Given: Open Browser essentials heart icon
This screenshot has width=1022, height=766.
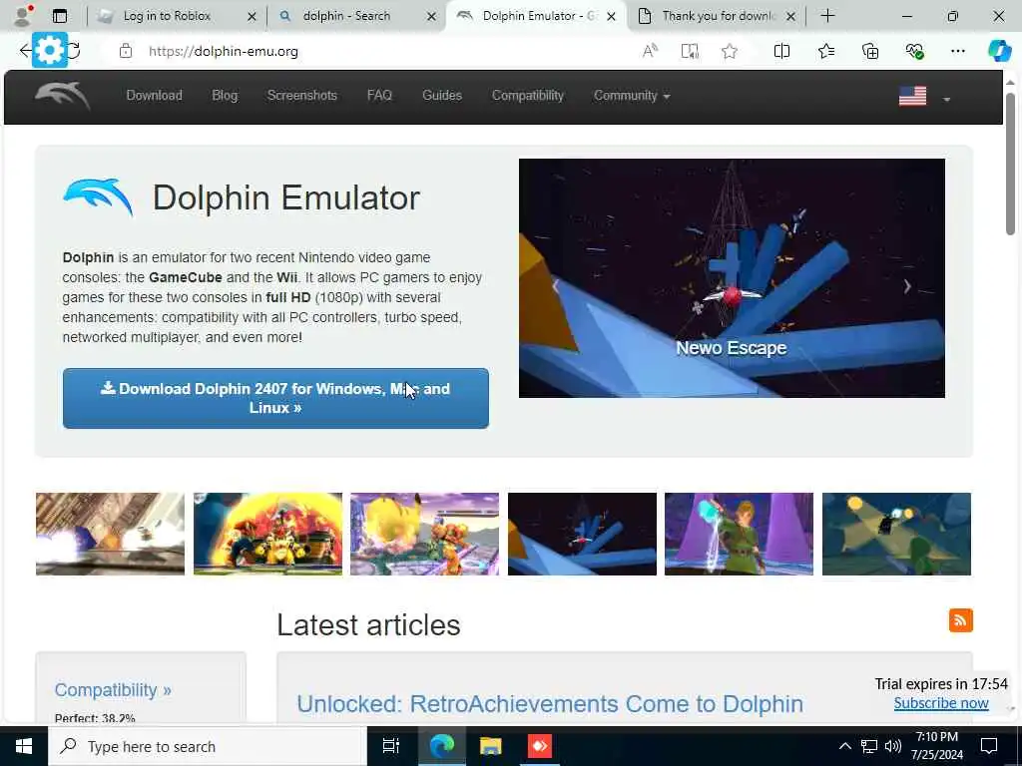Looking at the screenshot, I should (914, 51).
